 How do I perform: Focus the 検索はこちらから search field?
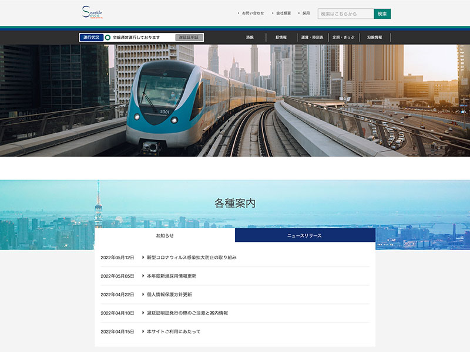[345, 13]
